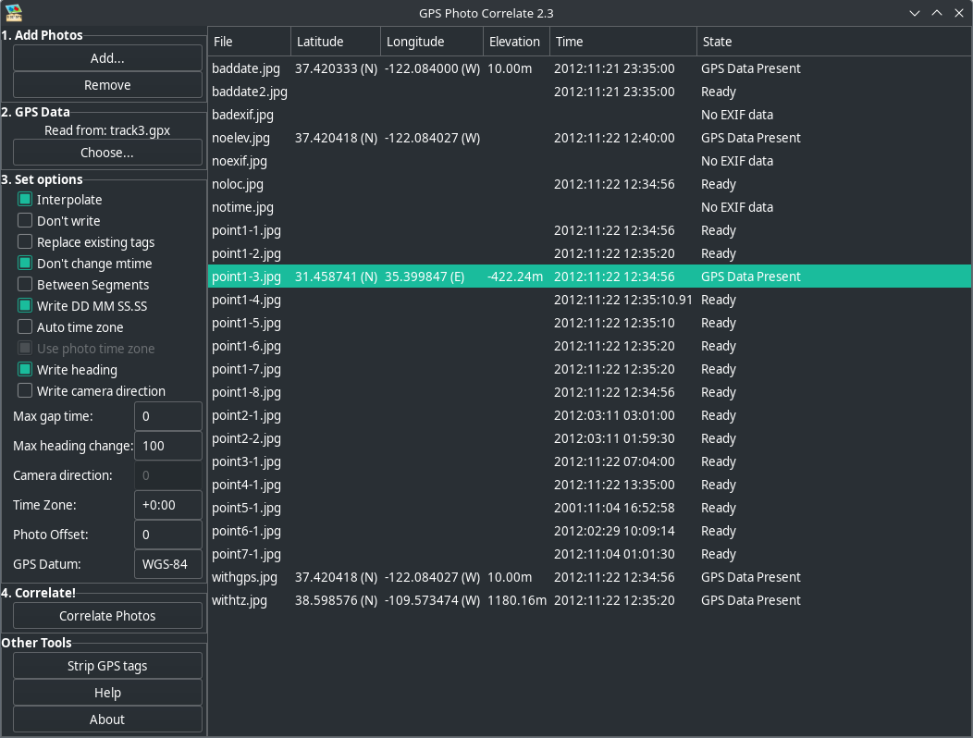Focus the Time Zone input field
The image size is (973, 738).
pyautogui.click(x=167, y=505)
